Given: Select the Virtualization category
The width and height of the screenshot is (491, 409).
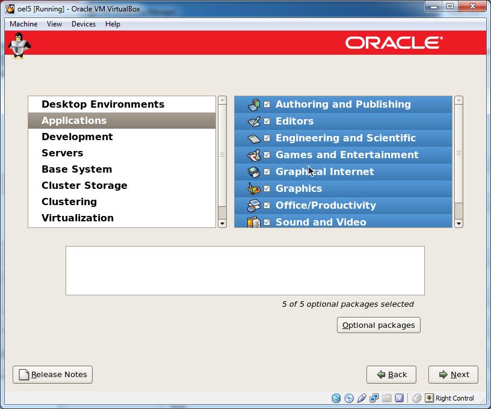Looking at the screenshot, I should point(122,218).
